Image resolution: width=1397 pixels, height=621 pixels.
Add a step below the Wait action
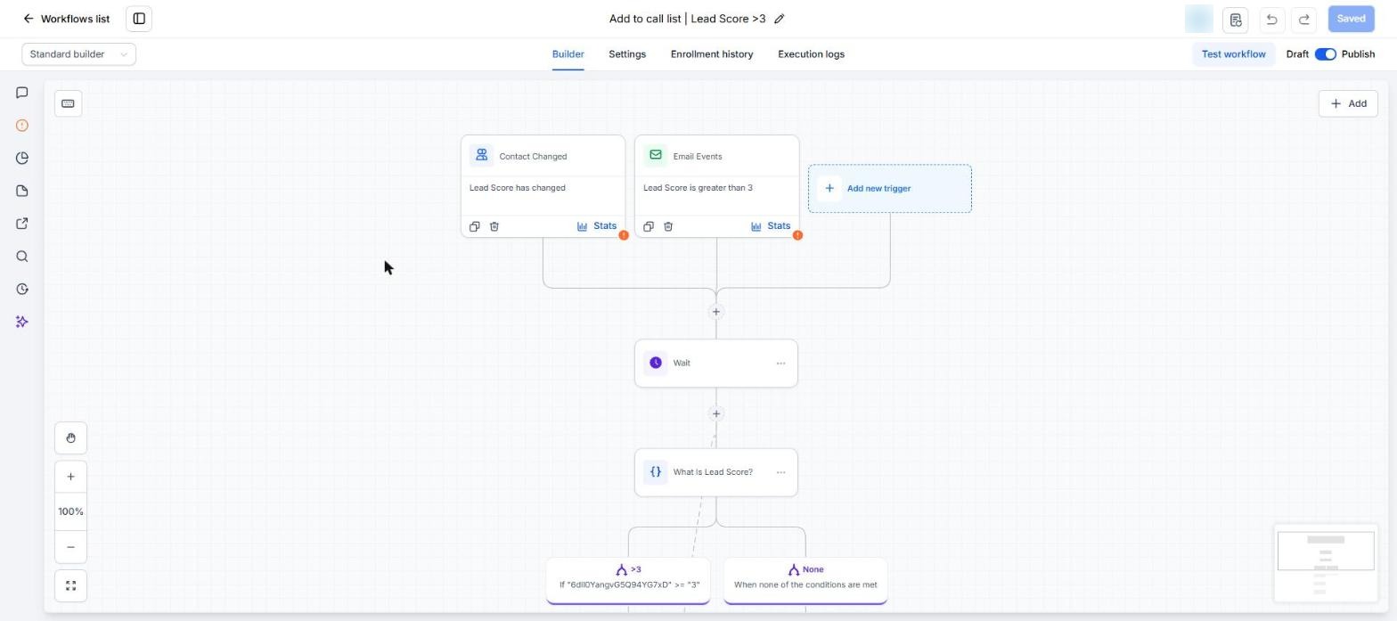point(715,413)
